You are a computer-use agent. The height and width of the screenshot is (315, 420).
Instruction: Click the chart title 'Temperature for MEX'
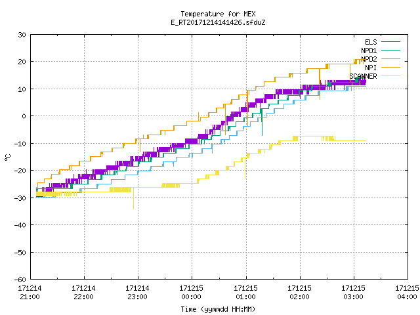click(218, 14)
